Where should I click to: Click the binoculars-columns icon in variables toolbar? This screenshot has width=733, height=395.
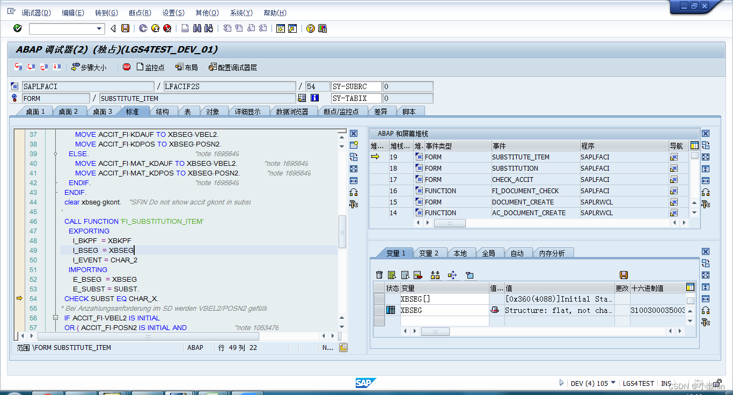[x=435, y=275]
